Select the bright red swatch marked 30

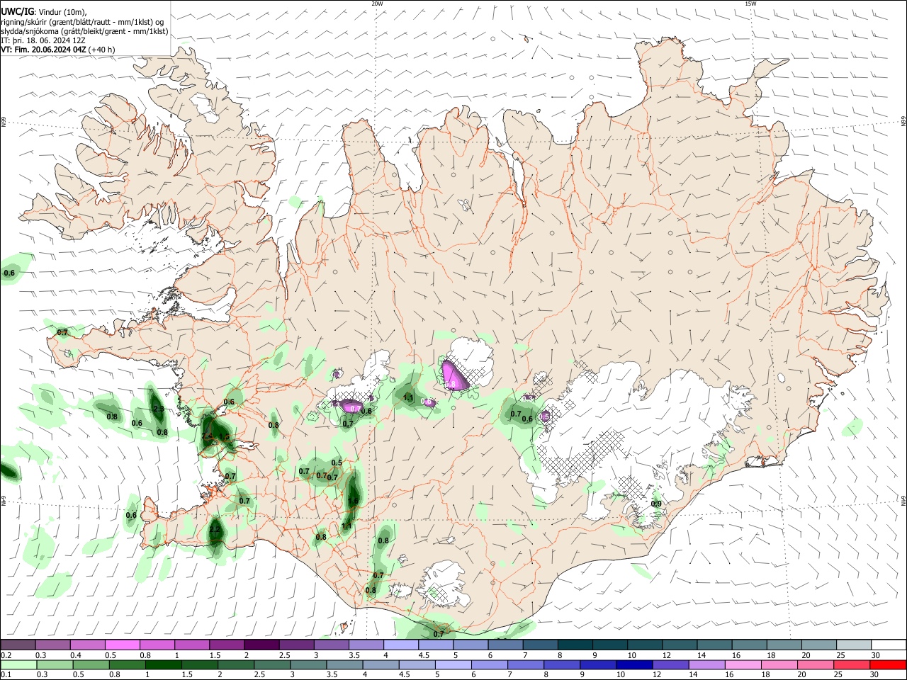pos(887,664)
